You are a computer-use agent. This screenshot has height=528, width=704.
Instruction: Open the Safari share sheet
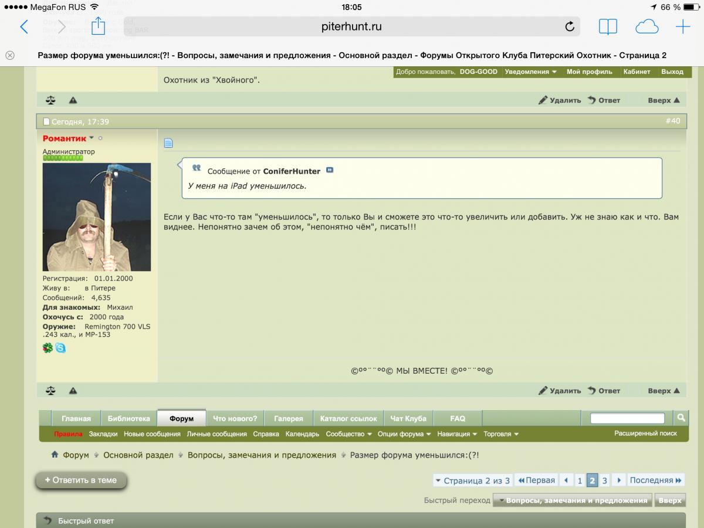[98, 26]
